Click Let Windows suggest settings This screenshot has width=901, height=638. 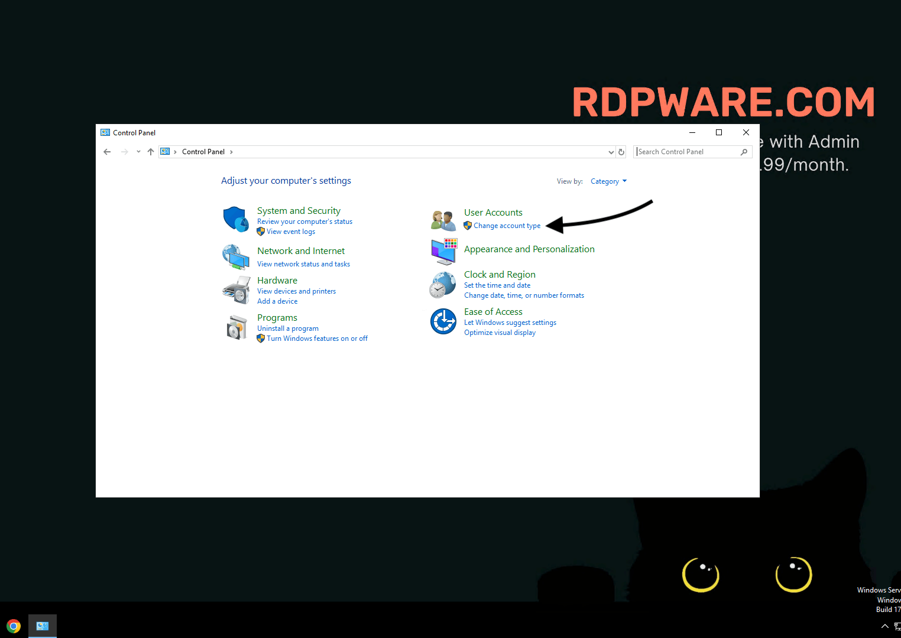[510, 323]
